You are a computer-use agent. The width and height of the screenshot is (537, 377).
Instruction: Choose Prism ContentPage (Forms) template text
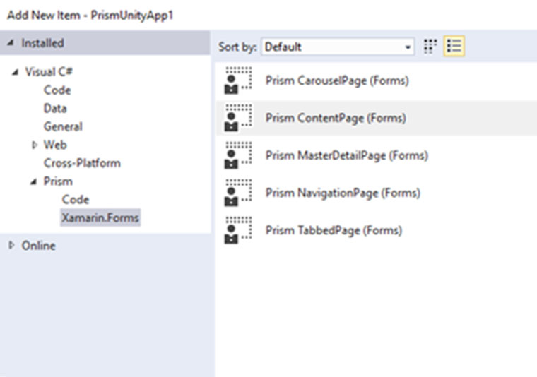(336, 118)
